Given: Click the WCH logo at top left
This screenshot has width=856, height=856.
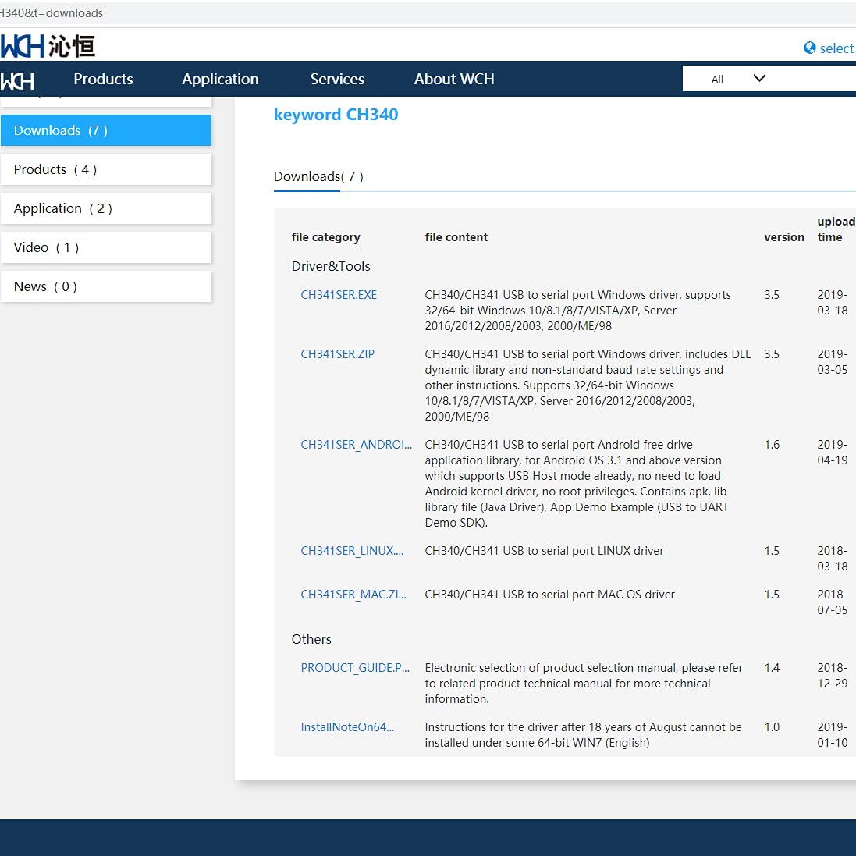Looking at the screenshot, I should [47, 46].
